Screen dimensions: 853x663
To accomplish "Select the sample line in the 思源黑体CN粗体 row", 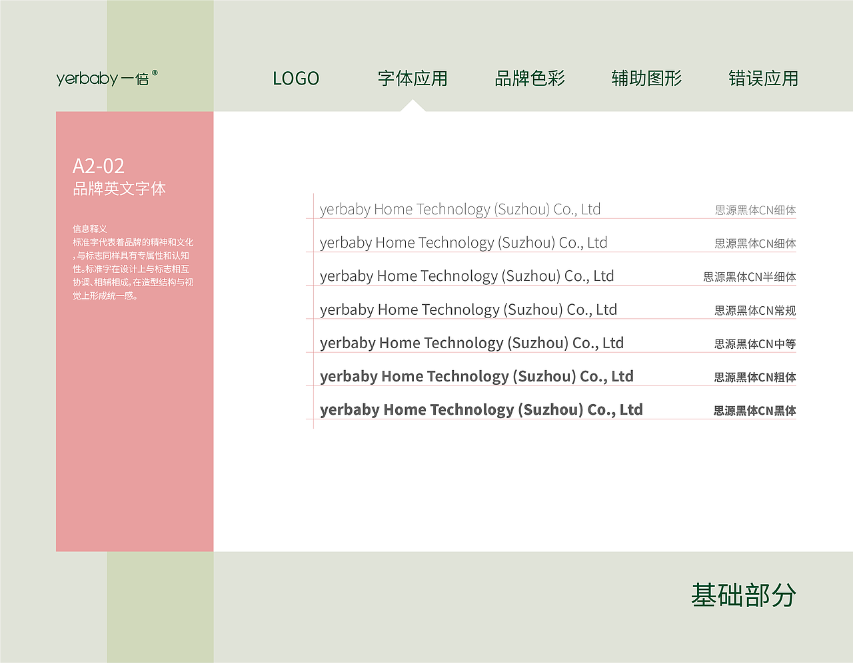I will tap(476, 376).
